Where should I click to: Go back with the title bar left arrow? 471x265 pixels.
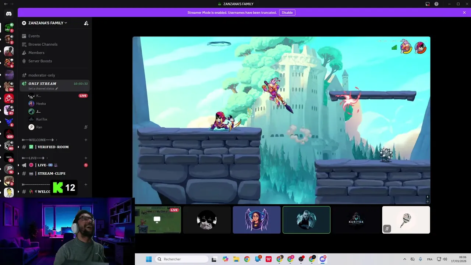pyautogui.click(x=6, y=4)
